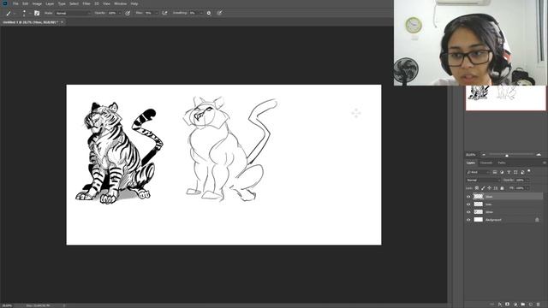Open the File menu

[15, 3]
